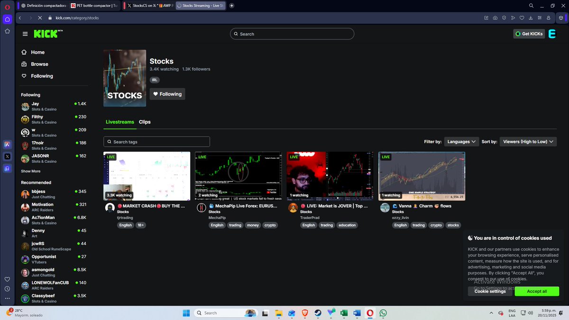
Task: Open the Opera downloads icon
Action: pos(531,18)
